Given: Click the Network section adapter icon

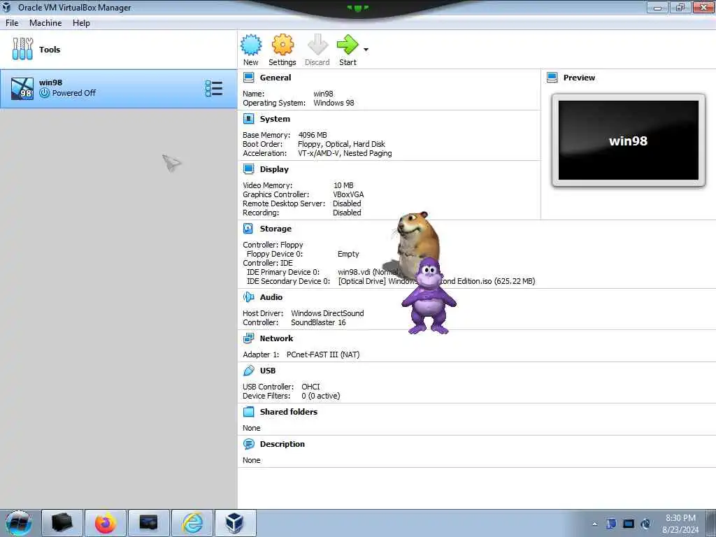Looking at the screenshot, I should tap(248, 338).
